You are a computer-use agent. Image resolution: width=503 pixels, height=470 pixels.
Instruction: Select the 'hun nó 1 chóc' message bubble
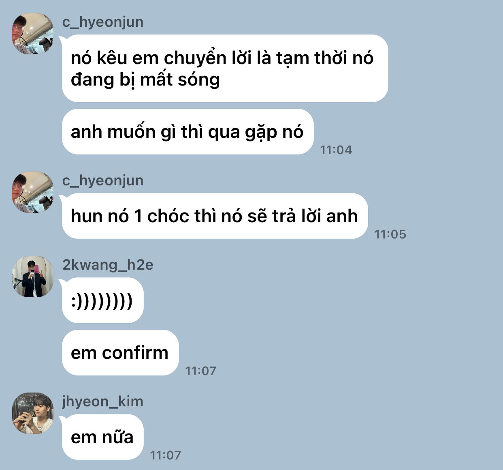click(x=215, y=216)
